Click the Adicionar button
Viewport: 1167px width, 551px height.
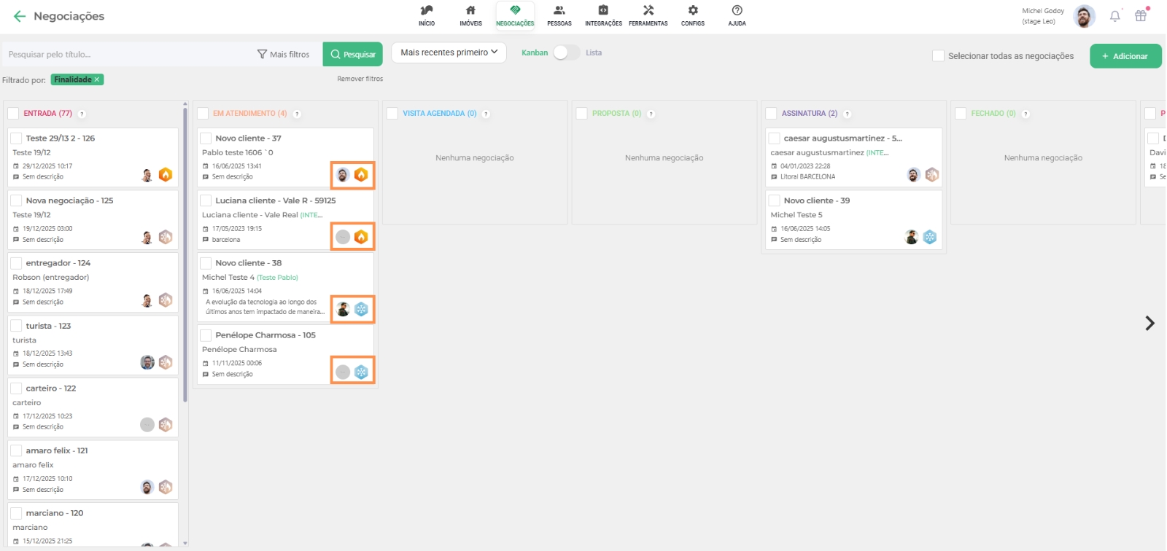click(1125, 56)
